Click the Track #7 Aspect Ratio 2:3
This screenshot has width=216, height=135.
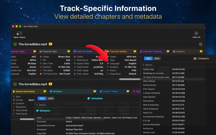(102, 63)
